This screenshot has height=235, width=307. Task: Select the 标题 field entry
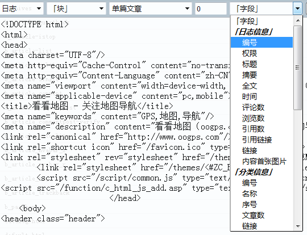click(262, 64)
